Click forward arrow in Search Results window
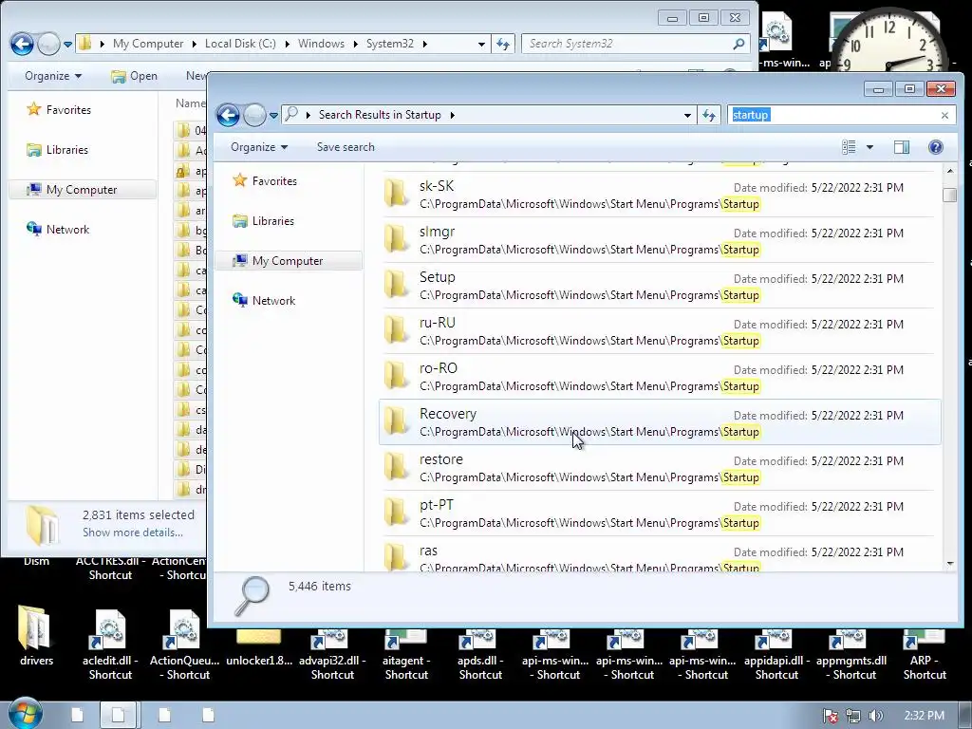The height and width of the screenshot is (729, 972). (x=254, y=115)
